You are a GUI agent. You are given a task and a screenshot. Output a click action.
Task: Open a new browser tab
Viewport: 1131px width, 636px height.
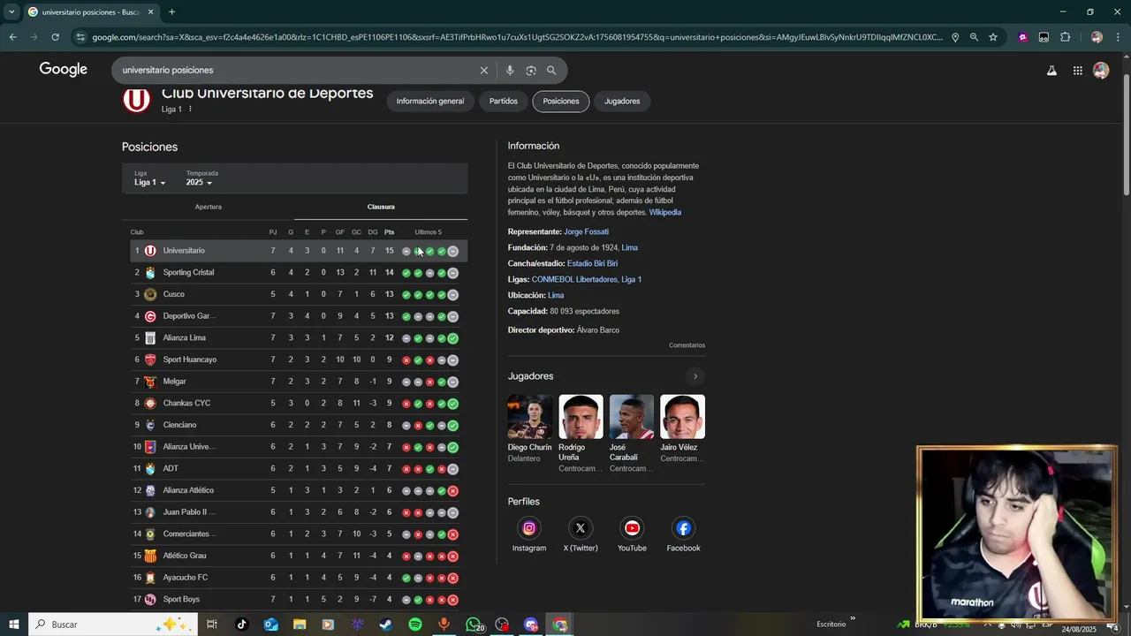[171, 12]
